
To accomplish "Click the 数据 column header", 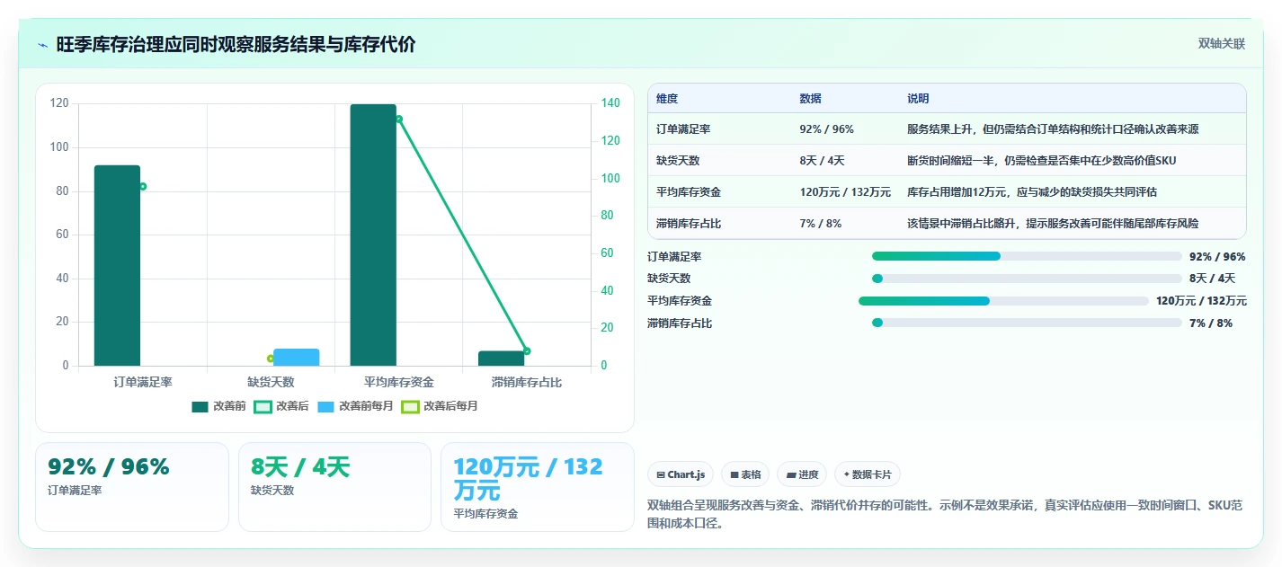I will click(x=810, y=99).
